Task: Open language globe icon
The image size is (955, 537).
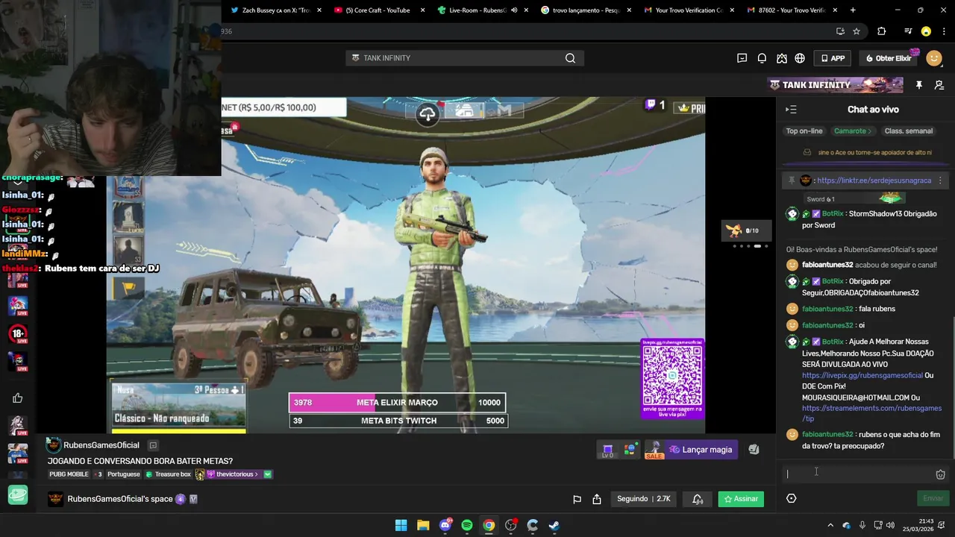Action: click(800, 58)
